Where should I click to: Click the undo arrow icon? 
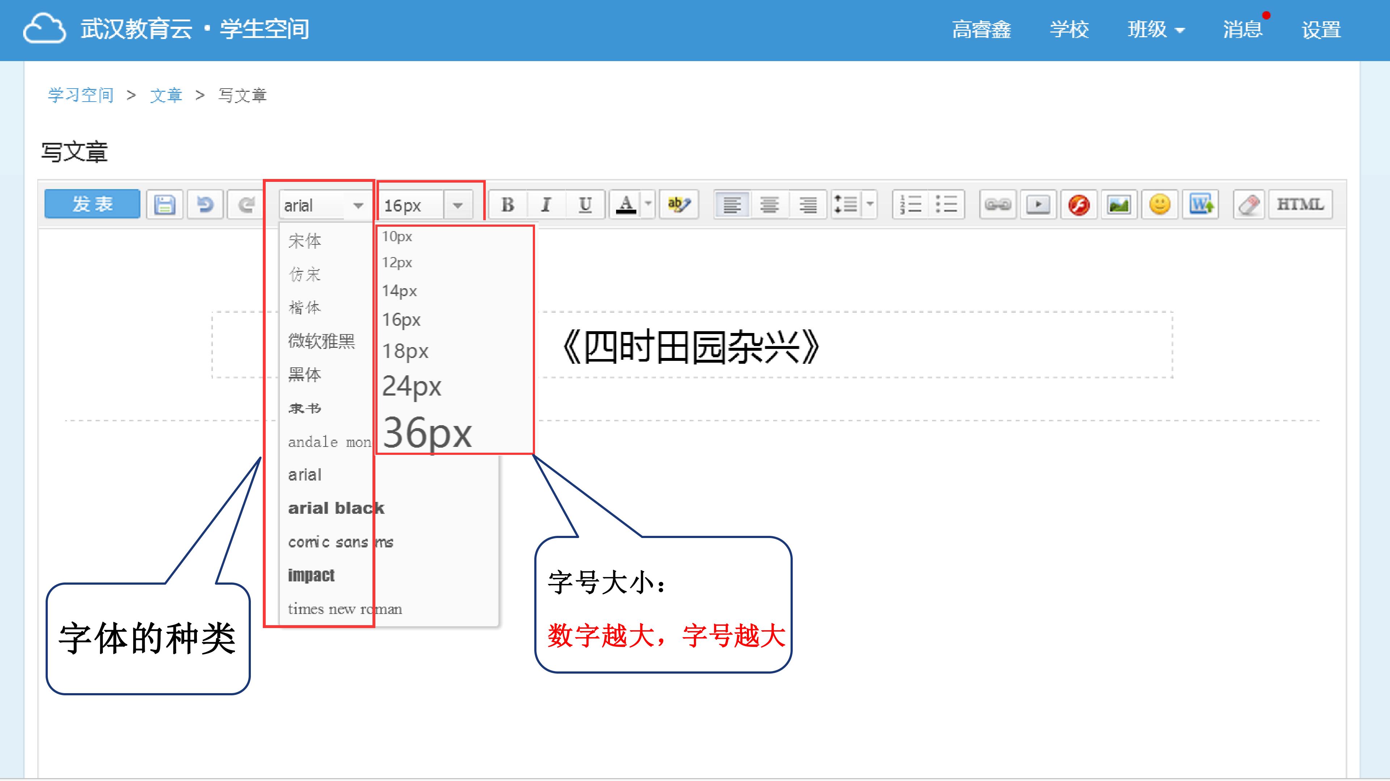tap(205, 205)
